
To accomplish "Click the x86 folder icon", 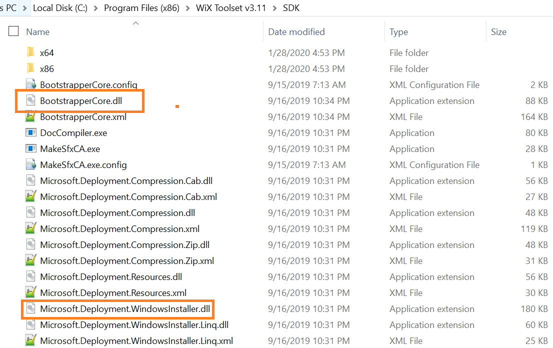I will click(x=31, y=68).
